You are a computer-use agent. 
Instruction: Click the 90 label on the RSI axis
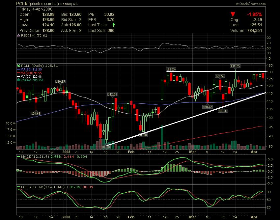(x=269, y=38)
